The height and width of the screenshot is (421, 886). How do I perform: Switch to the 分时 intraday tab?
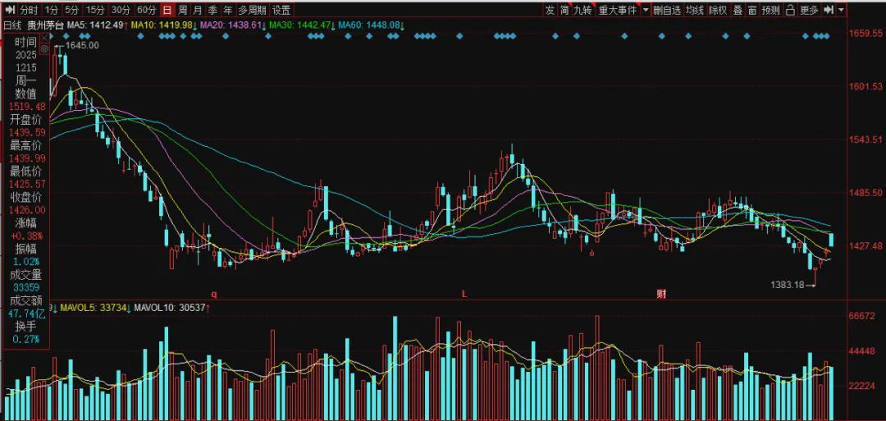(28, 10)
